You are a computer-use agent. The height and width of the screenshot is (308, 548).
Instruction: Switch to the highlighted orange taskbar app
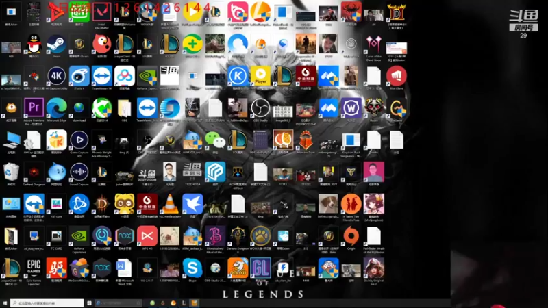click(194, 303)
